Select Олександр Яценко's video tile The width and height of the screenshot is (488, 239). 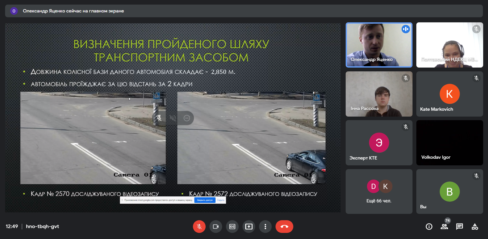point(379,45)
